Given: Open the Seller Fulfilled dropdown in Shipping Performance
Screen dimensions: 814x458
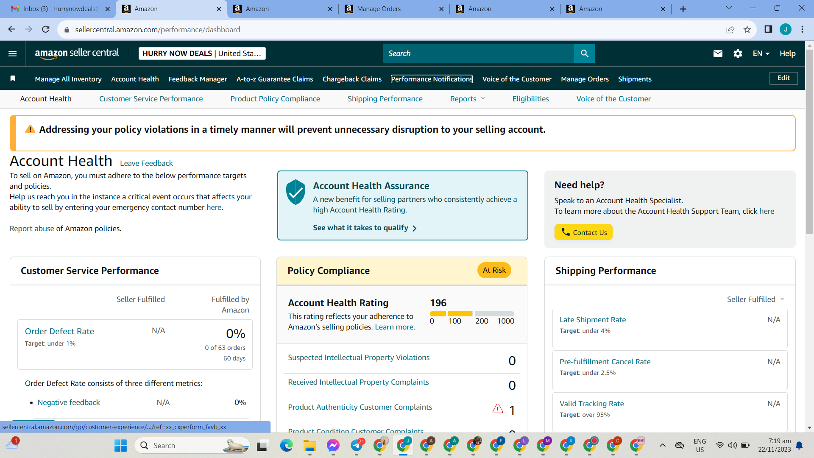Looking at the screenshot, I should 755,299.
